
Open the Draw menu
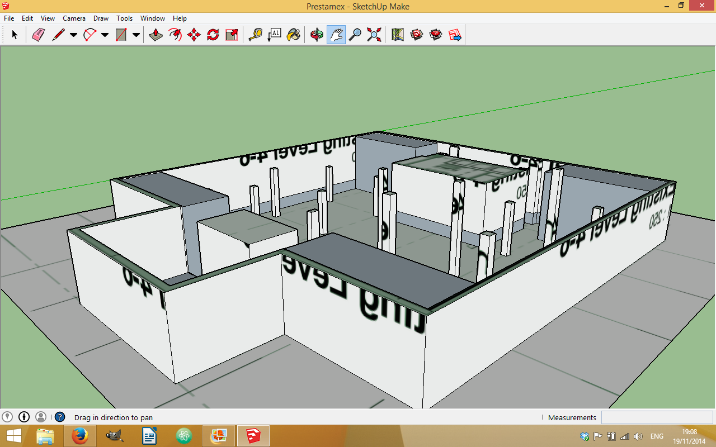point(101,18)
